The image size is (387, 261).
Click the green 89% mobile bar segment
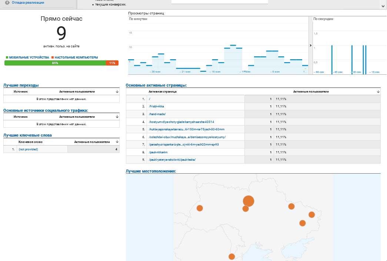[x=55, y=63]
